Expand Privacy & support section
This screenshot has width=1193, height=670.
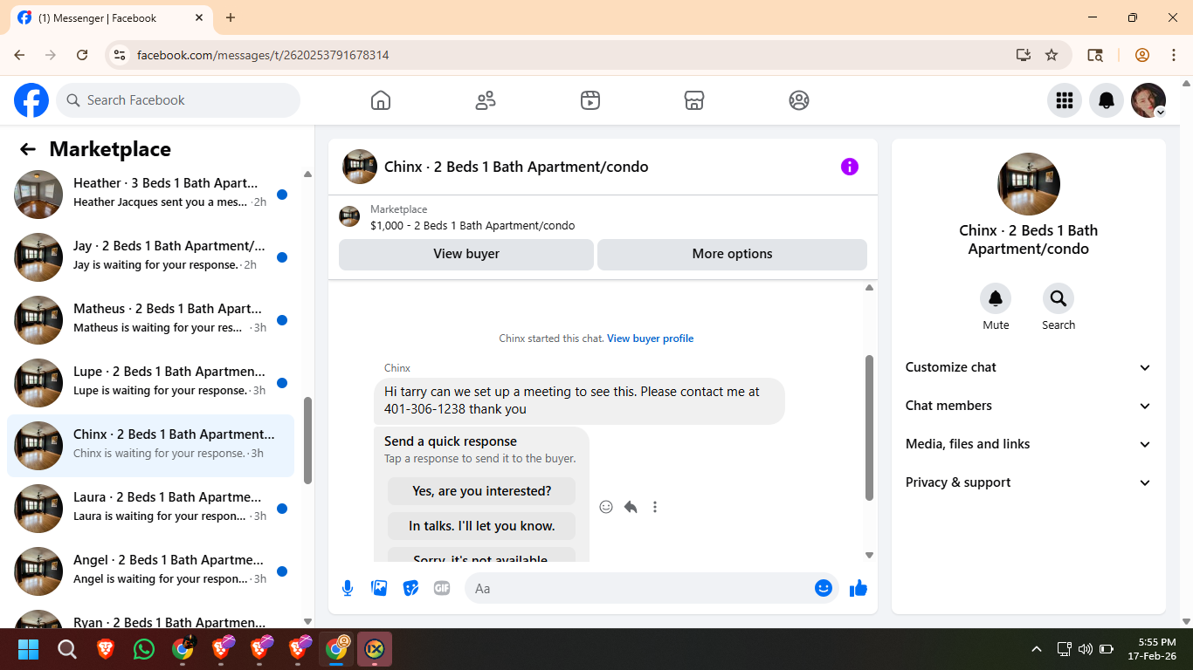(1029, 482)
